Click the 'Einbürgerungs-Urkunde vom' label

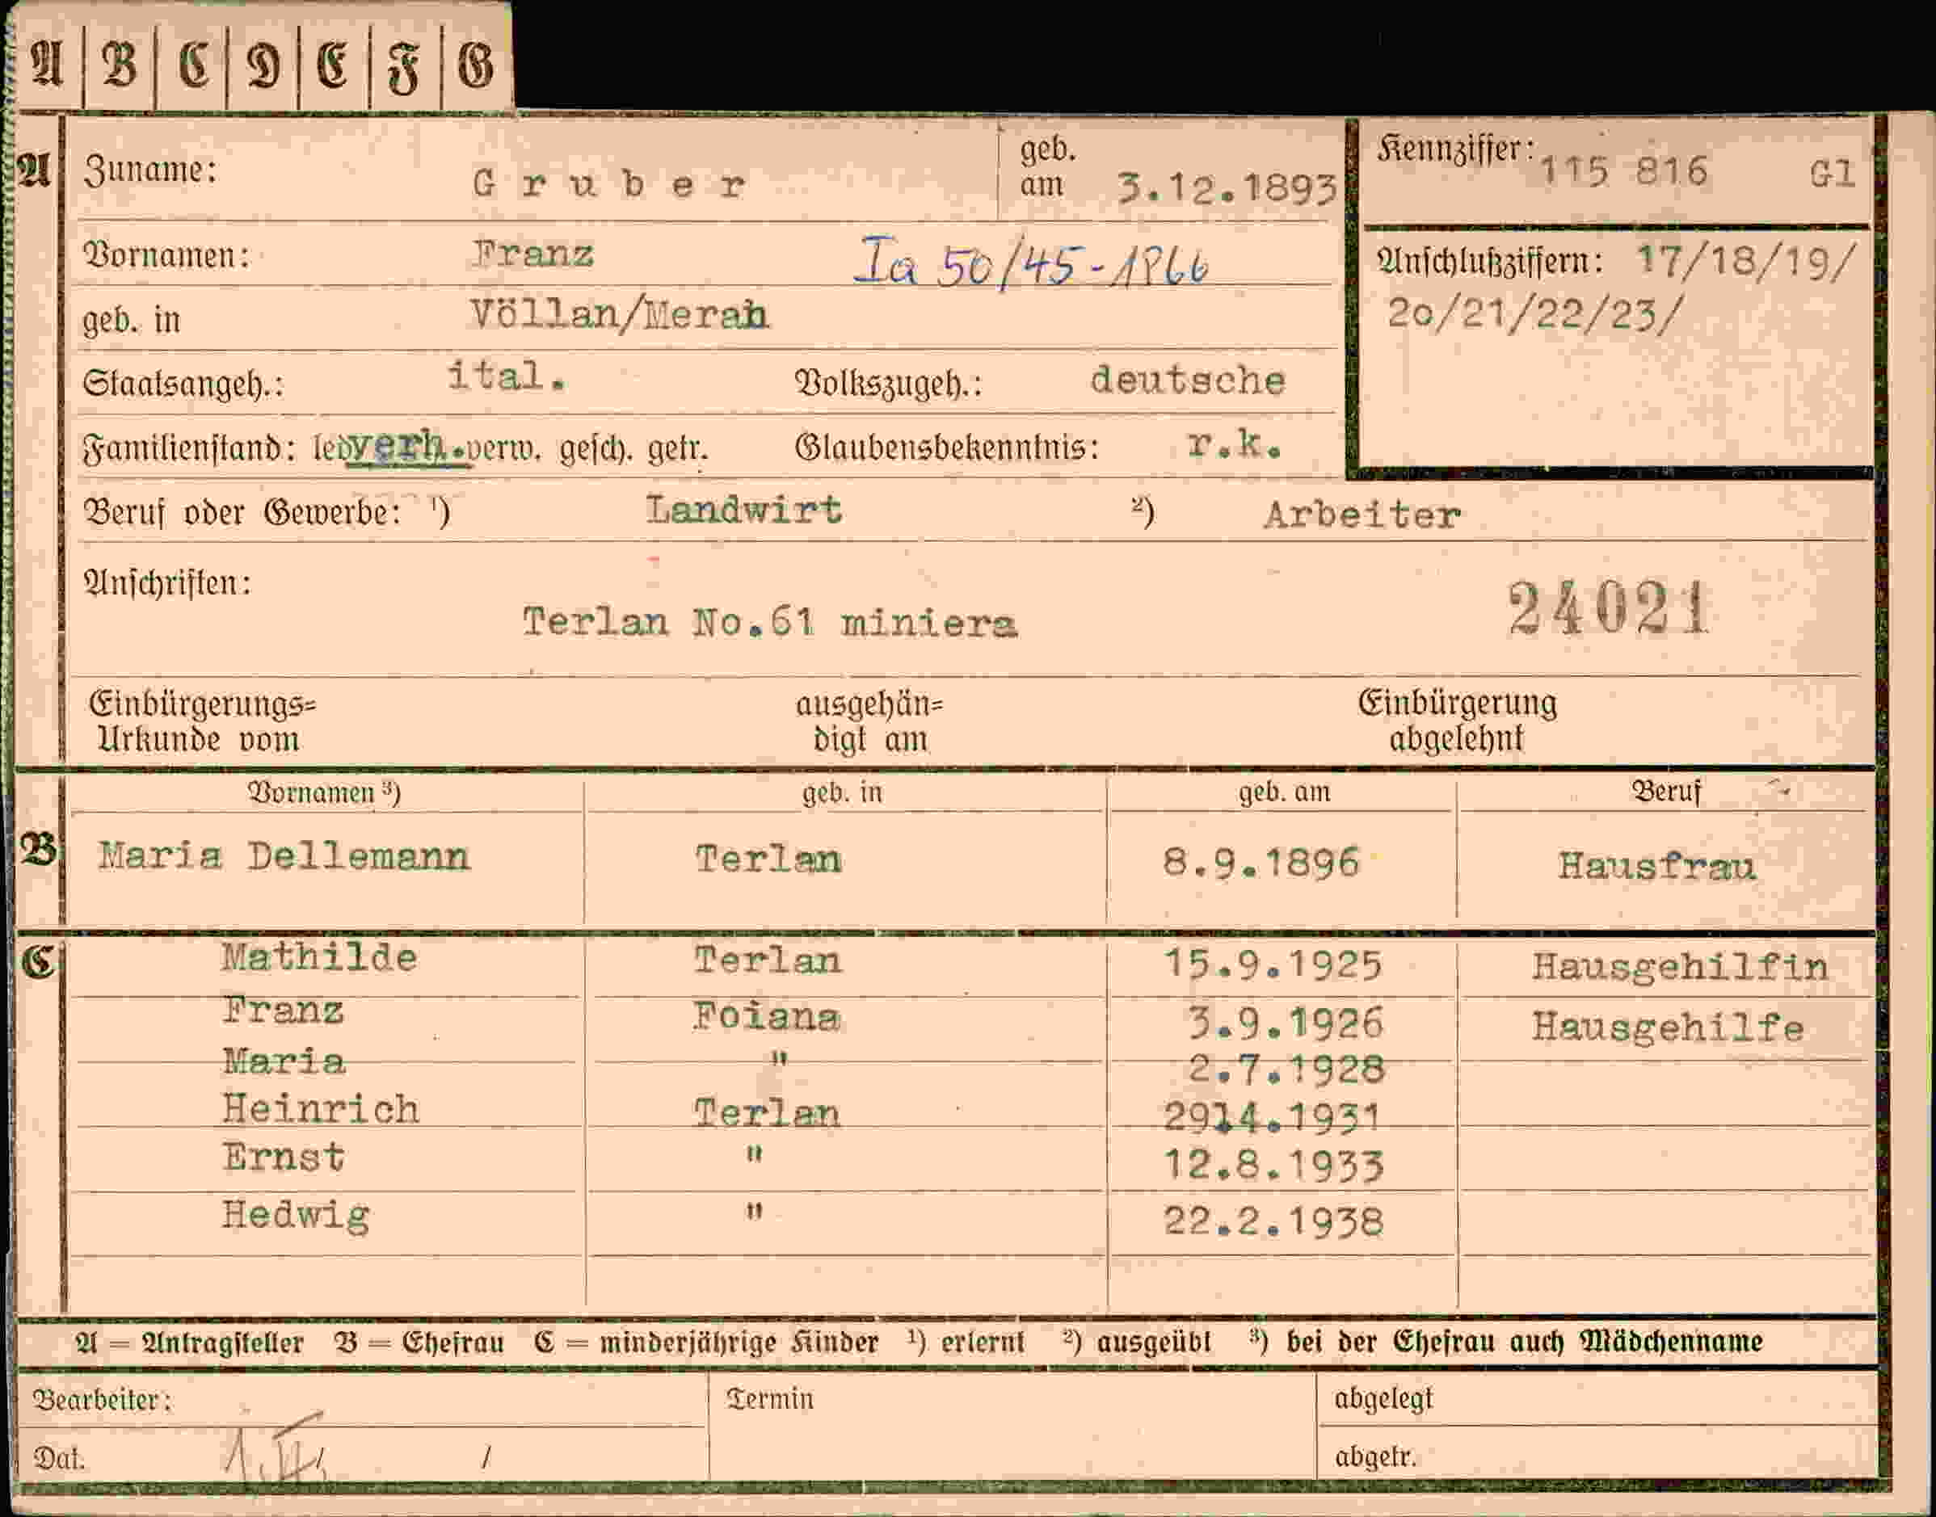[203, 721]
